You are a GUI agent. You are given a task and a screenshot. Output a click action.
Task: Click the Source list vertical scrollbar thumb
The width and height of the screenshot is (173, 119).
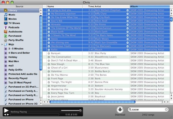[x=41, y=43]
